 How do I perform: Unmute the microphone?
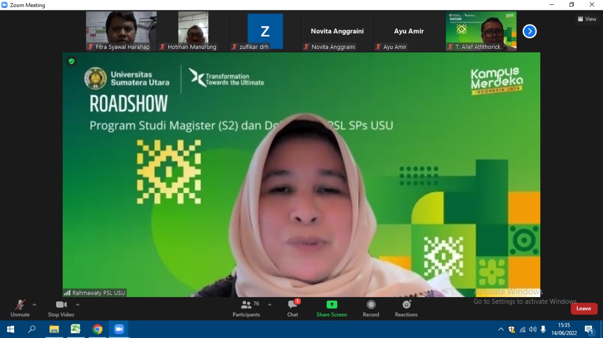20,308
